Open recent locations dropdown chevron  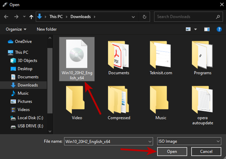[x=24, y=17]
